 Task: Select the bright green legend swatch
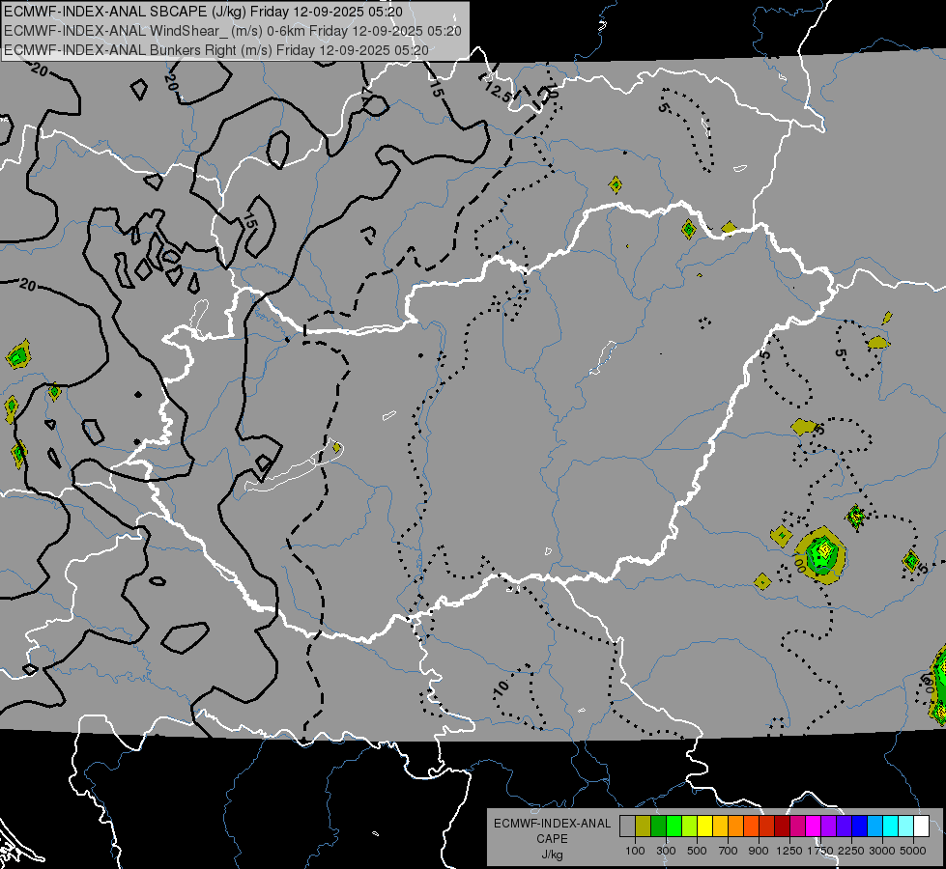(x=674, y=827)
